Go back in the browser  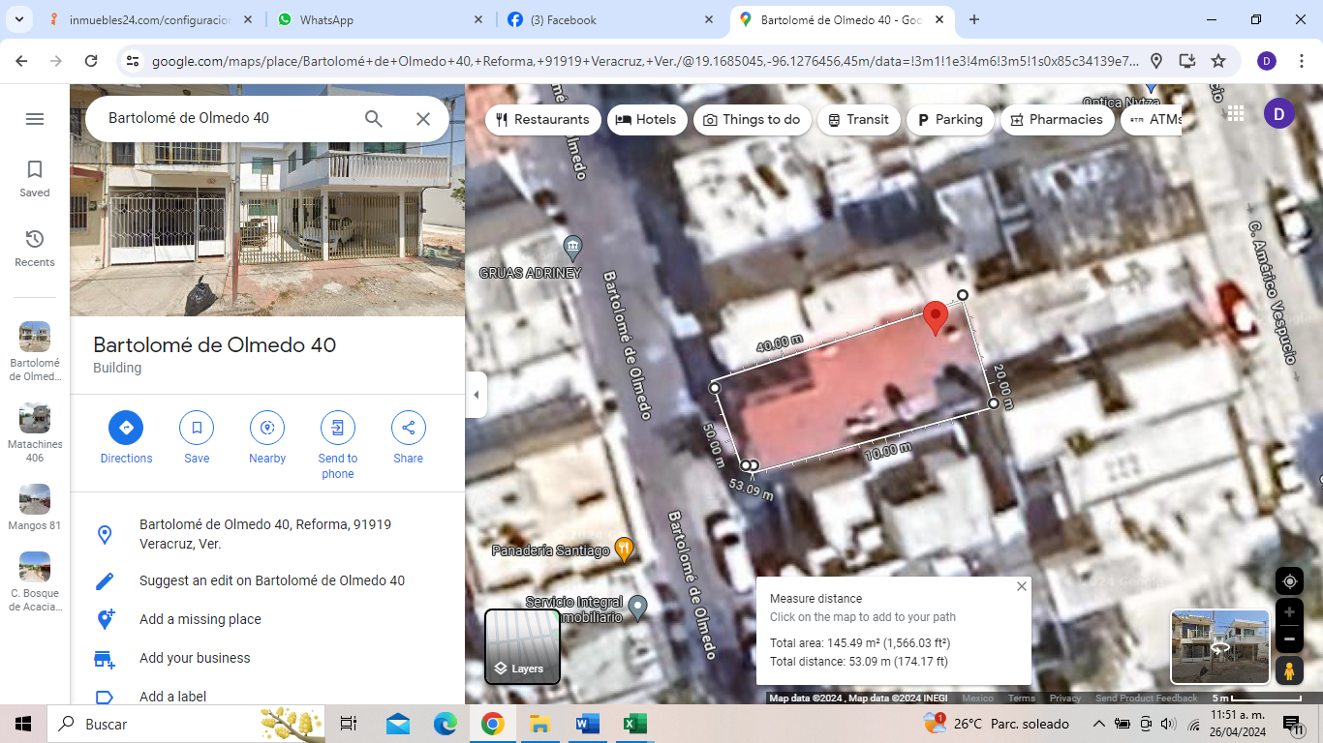coord(21,61)
